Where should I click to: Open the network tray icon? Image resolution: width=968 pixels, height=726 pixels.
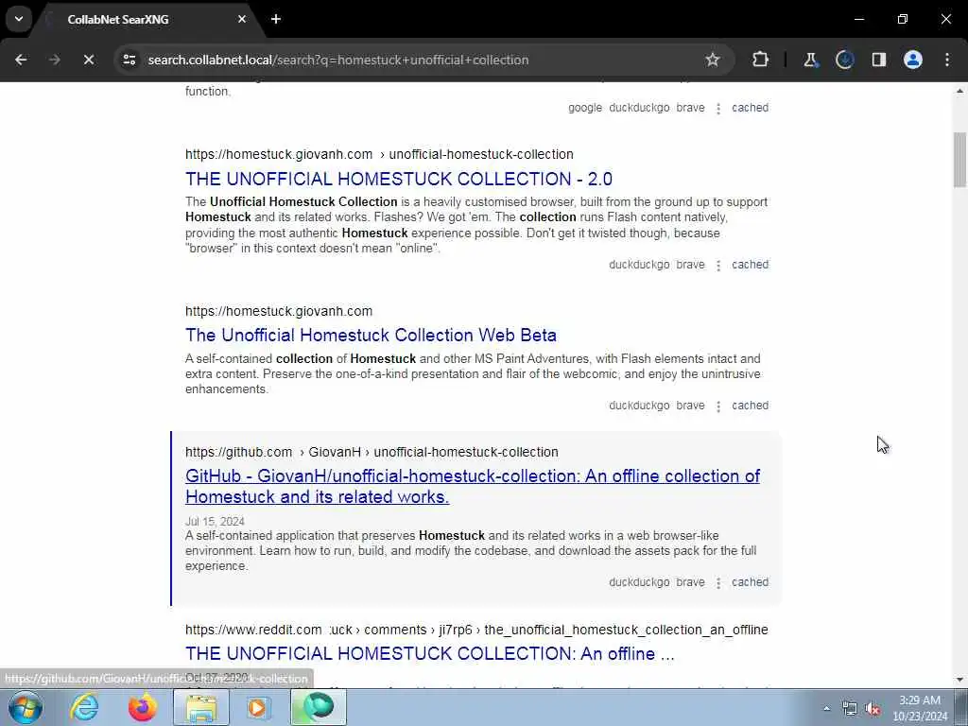point(850,709)
